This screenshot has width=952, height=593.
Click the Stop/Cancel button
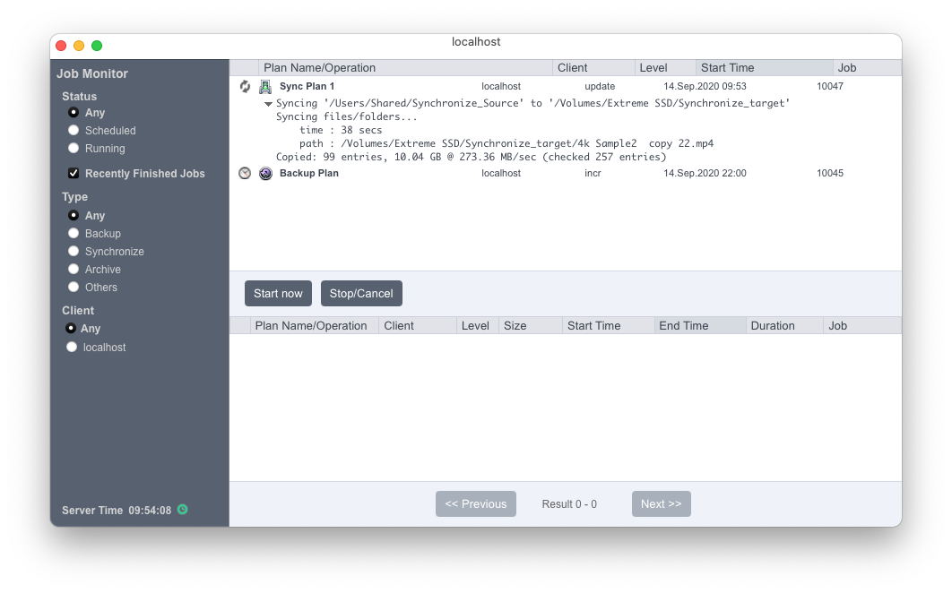point(361,293)
